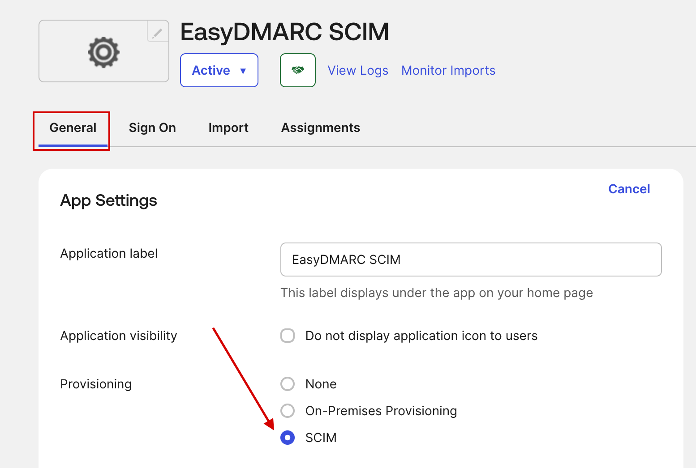Viewport: 696px width, 468px height.
Task: Click the Application label input field
Action: click(x=471, y=260)
